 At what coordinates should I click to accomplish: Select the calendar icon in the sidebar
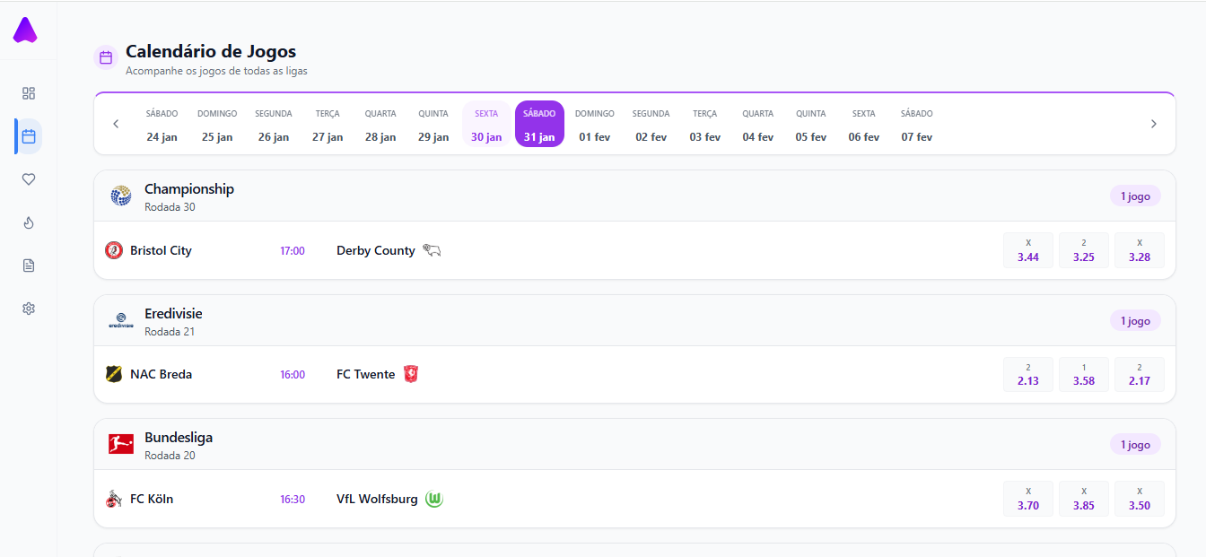(x=28, y=135)
